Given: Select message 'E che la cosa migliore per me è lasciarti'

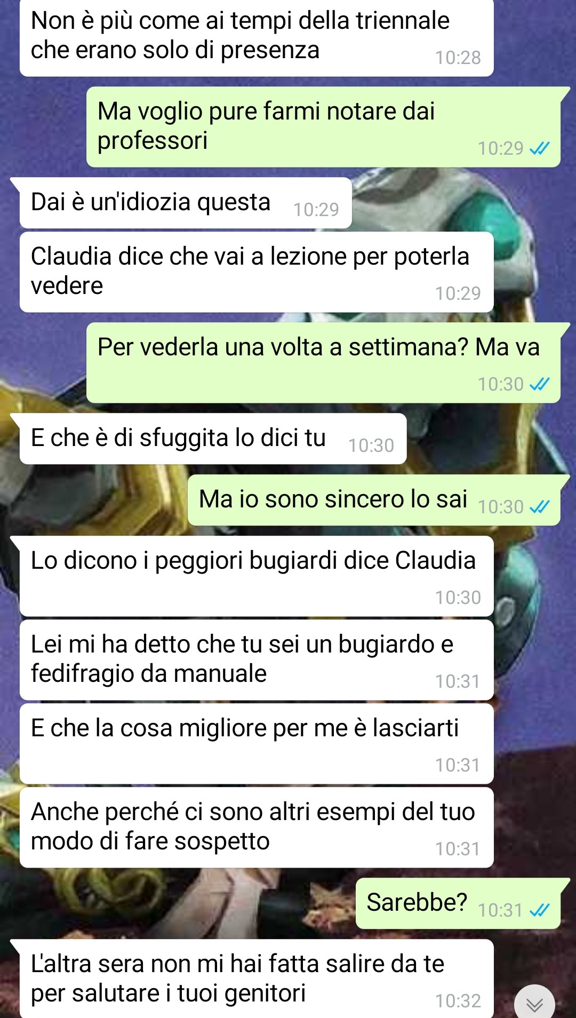Looking at the screenshot, I should (257, 744).
